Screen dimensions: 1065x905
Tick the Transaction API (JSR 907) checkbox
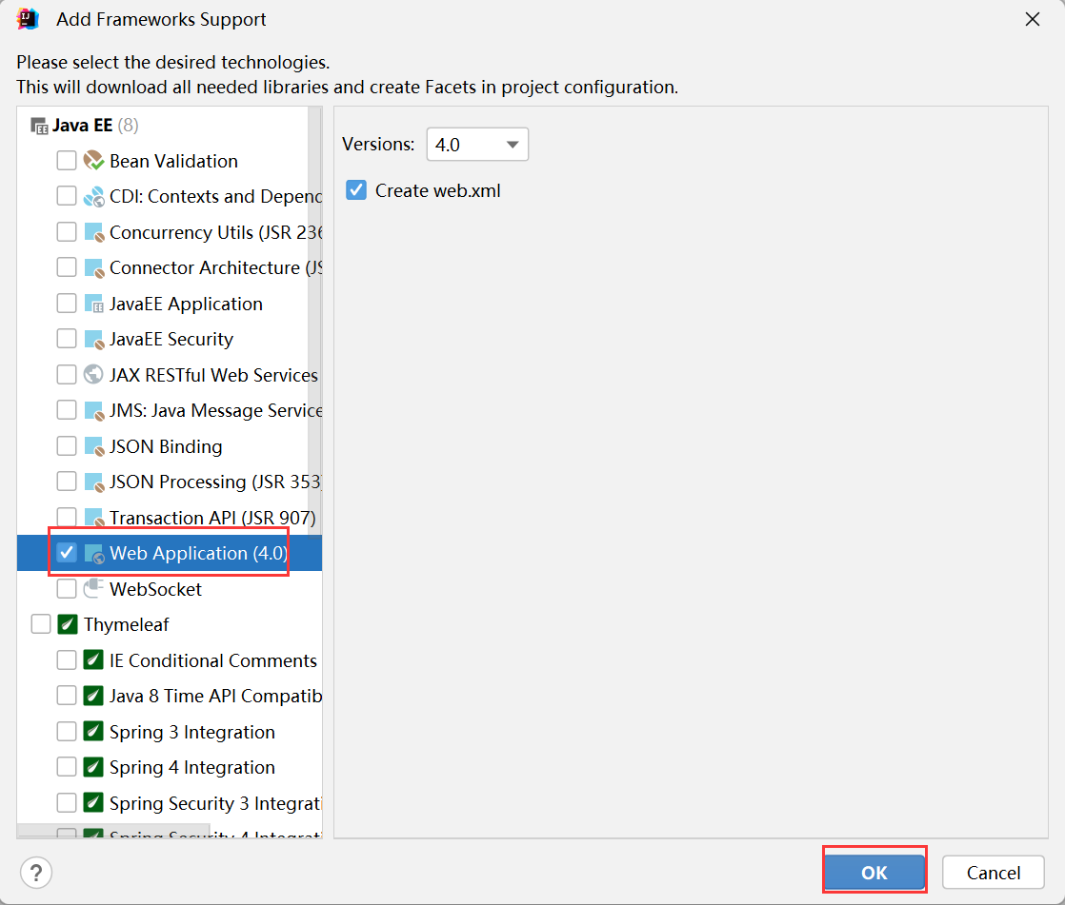coord(67,518)
